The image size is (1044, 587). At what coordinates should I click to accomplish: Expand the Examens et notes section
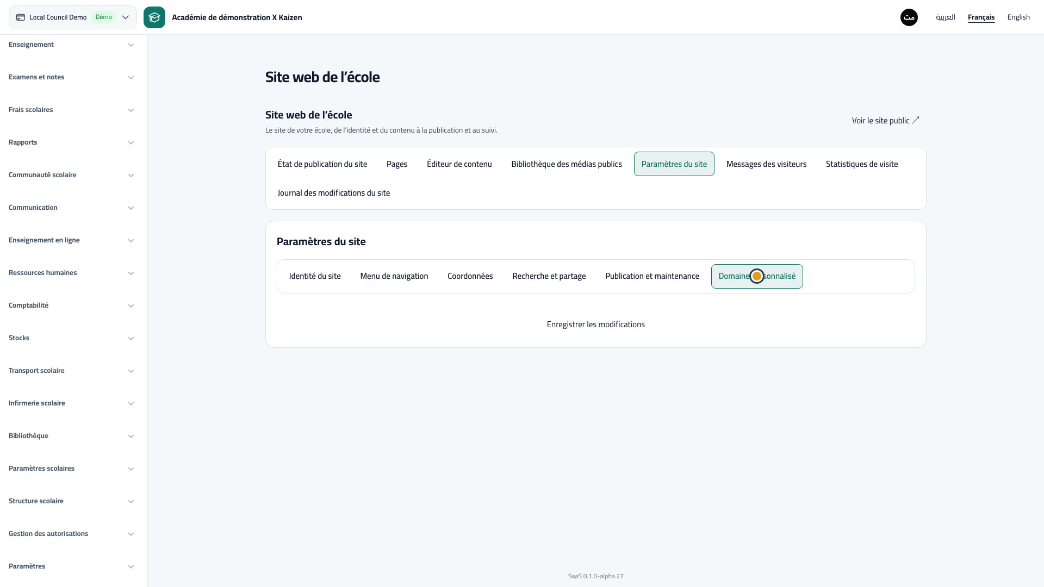71,77
